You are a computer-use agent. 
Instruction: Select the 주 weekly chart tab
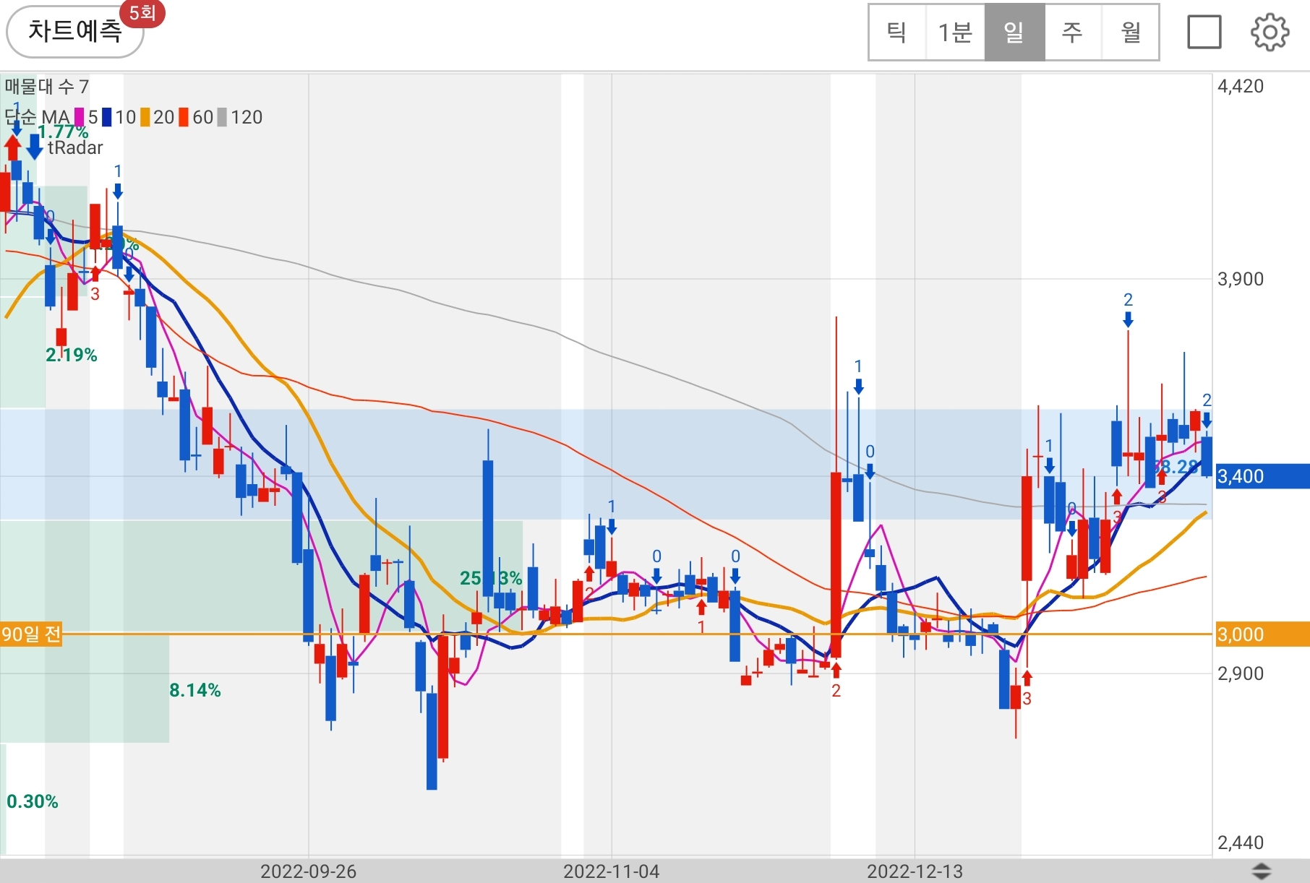[x=1073, y=33]
